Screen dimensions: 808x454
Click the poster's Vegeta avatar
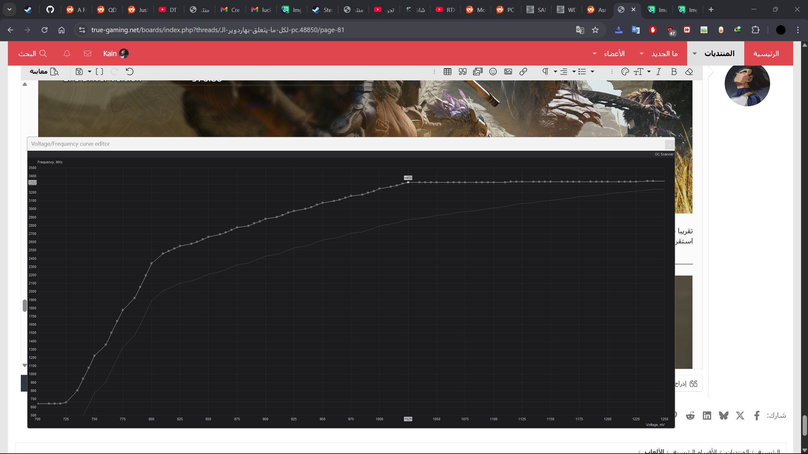[x=747, y=84]
